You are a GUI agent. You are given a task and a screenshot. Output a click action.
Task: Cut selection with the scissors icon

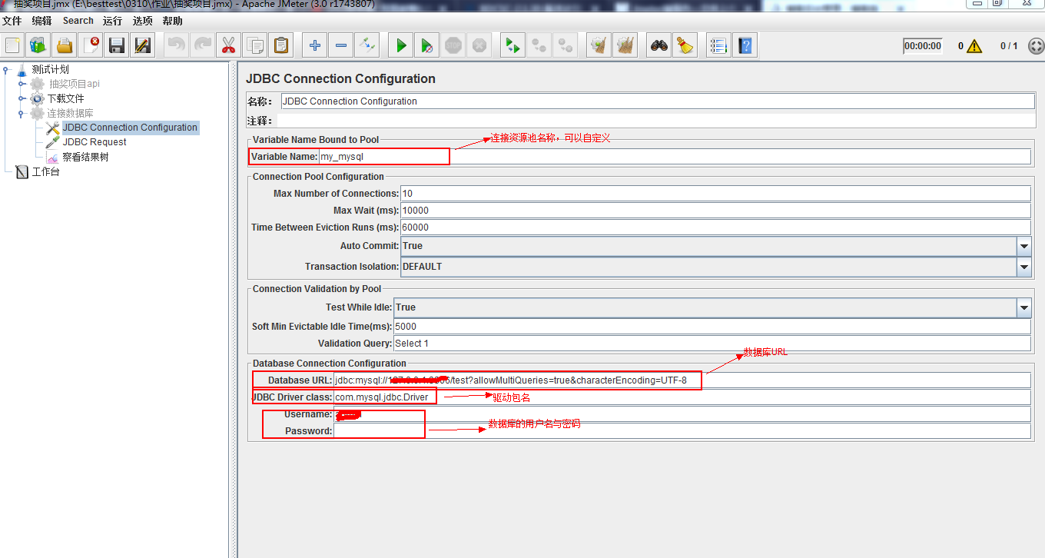click(x=228, y=45)
